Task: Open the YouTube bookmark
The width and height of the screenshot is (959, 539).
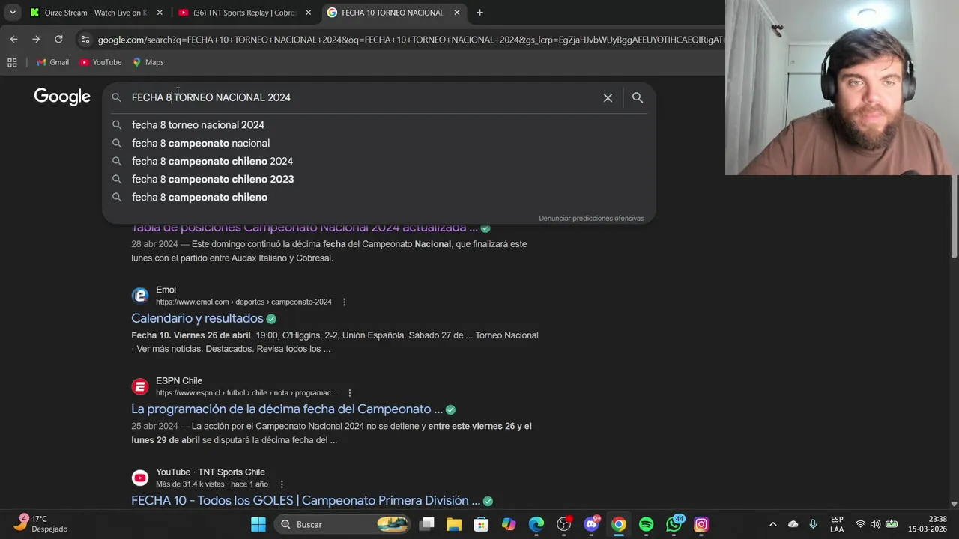Action: (x=100, y=62)
